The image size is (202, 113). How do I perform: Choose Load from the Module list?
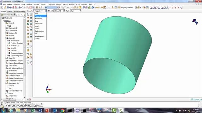40,26
